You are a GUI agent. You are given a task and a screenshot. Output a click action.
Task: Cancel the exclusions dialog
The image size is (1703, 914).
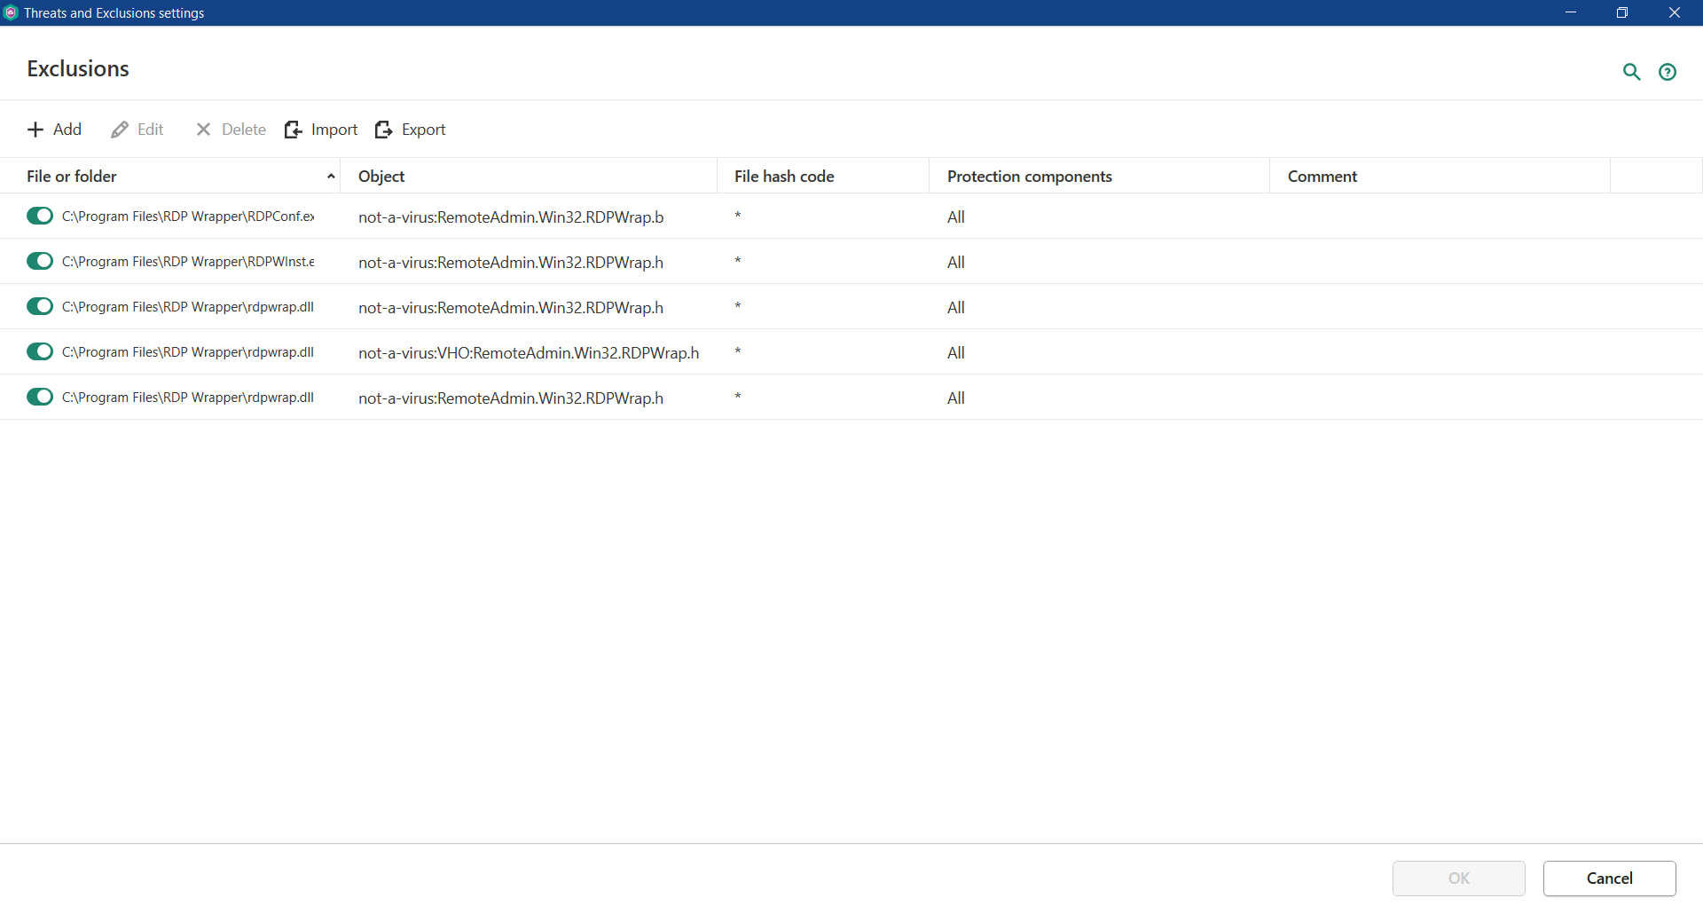point(1610,879)
